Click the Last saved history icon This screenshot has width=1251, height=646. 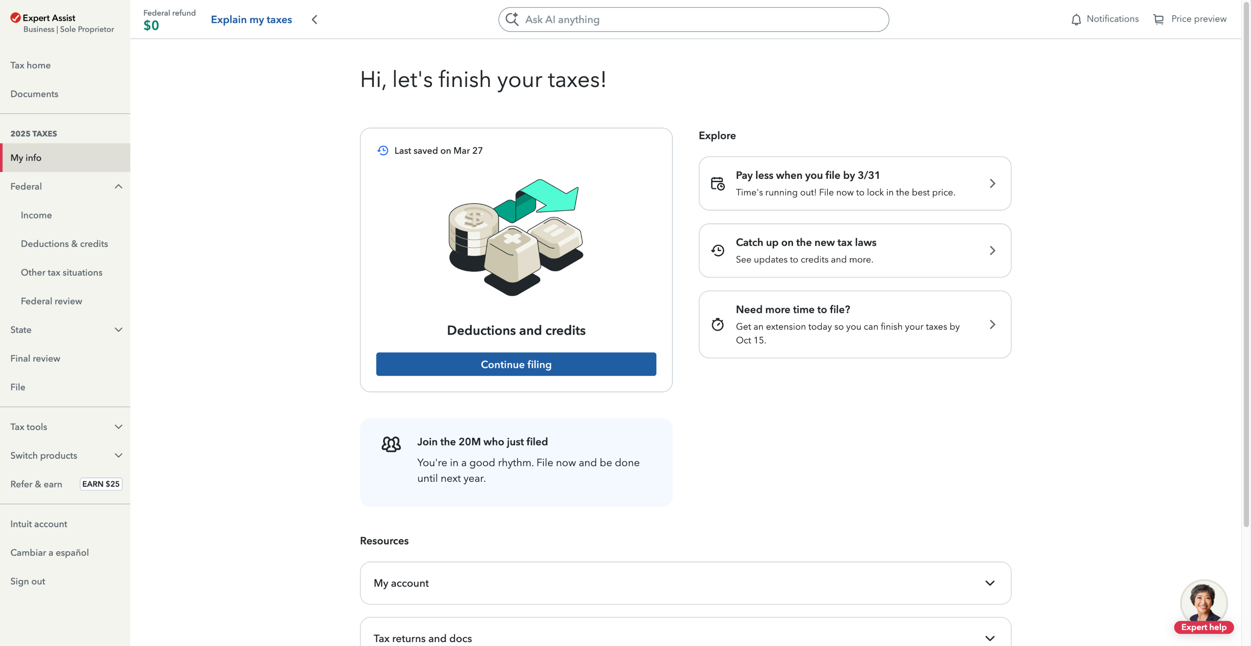pos(383,151)
